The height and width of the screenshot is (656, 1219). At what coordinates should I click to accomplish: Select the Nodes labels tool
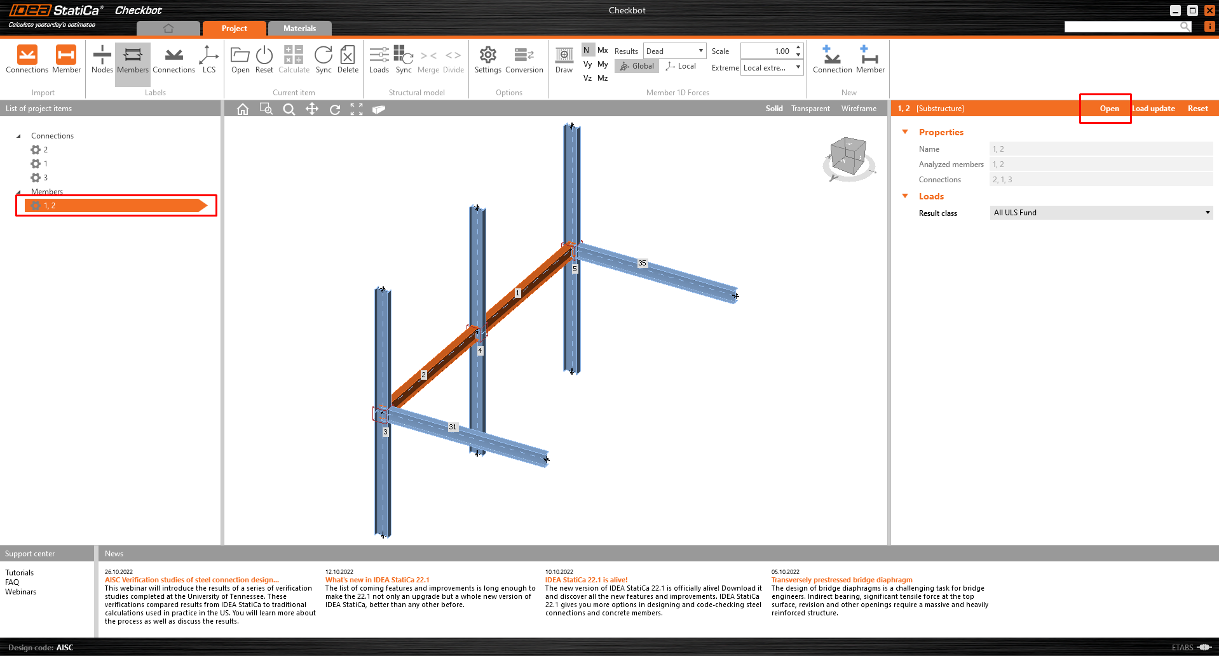(x=102, y=60)
